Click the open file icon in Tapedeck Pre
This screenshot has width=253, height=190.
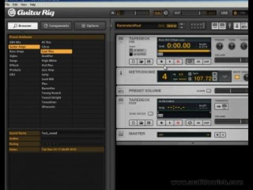tap(141, 62)
